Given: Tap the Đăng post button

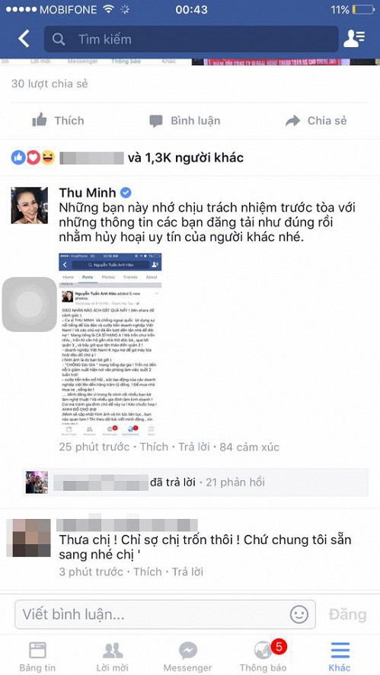Looking at the screenshot, I should (347, 614).
